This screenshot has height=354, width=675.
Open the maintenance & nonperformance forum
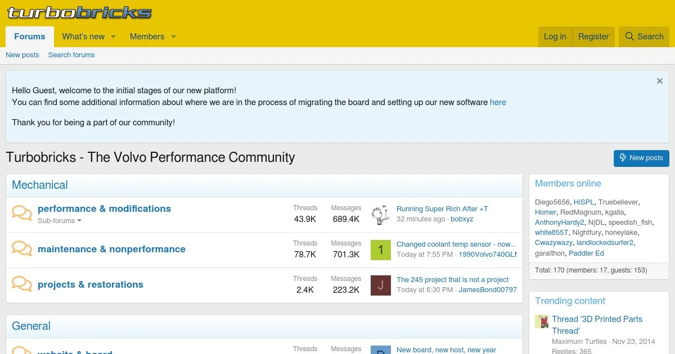pos(111,249)
